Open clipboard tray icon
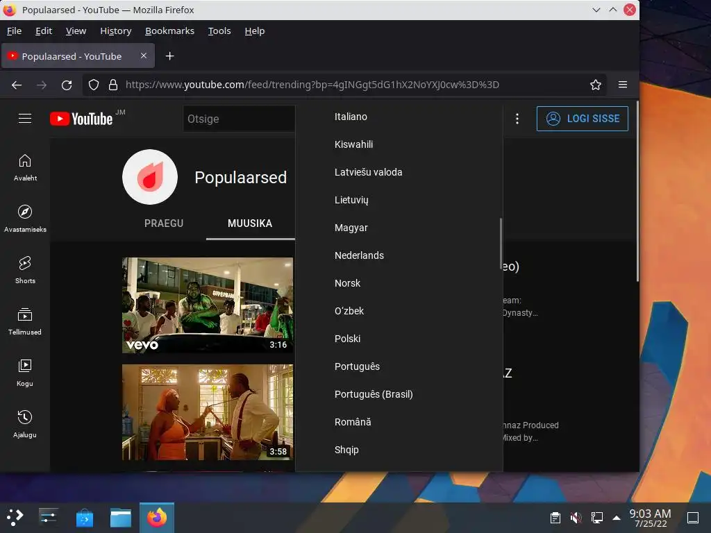This screenshot has width=711, height=533. pyautogui.click(x=555, y=518)
